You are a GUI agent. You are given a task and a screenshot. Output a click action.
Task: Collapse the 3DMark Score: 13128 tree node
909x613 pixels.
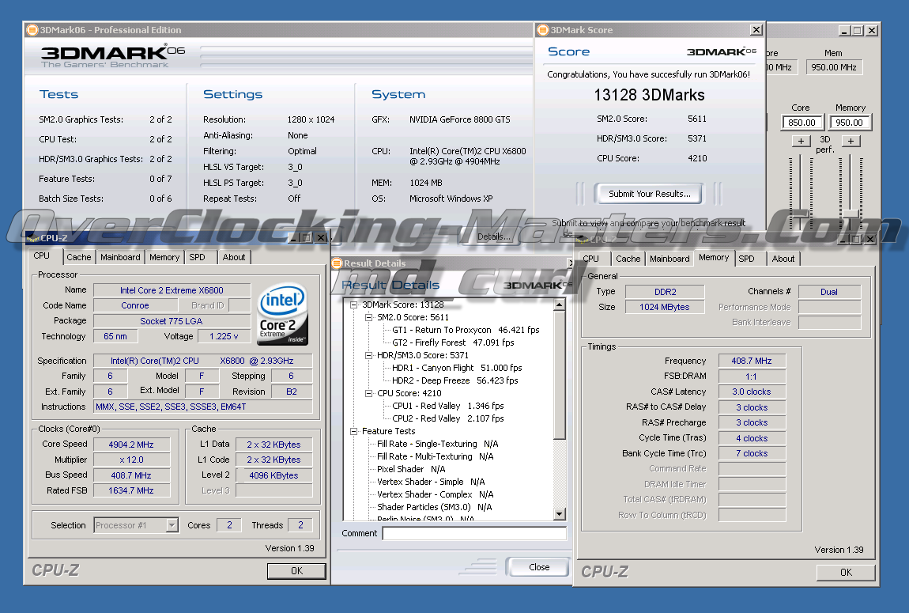[x=353, y=305]
